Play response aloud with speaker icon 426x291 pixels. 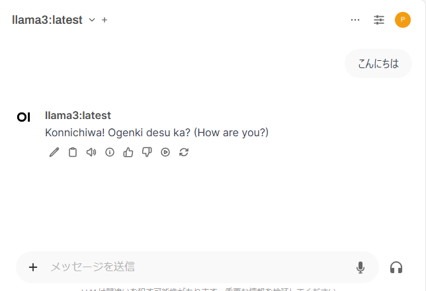91,152
